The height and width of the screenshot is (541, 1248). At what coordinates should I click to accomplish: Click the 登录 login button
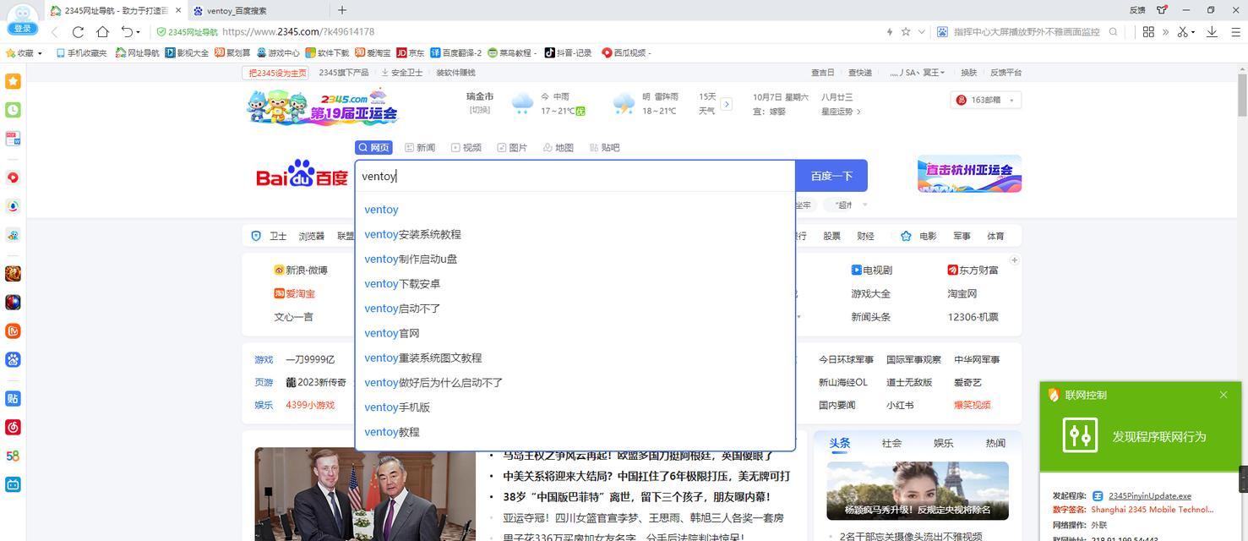(x=22, y=29)
